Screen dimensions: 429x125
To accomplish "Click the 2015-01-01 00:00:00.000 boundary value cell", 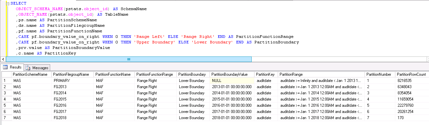I will [232, 99].
